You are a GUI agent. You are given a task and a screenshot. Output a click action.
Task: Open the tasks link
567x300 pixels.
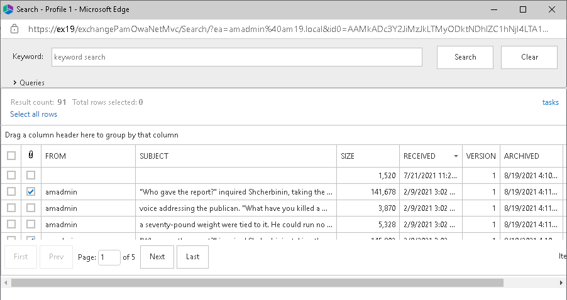point(550,102)
